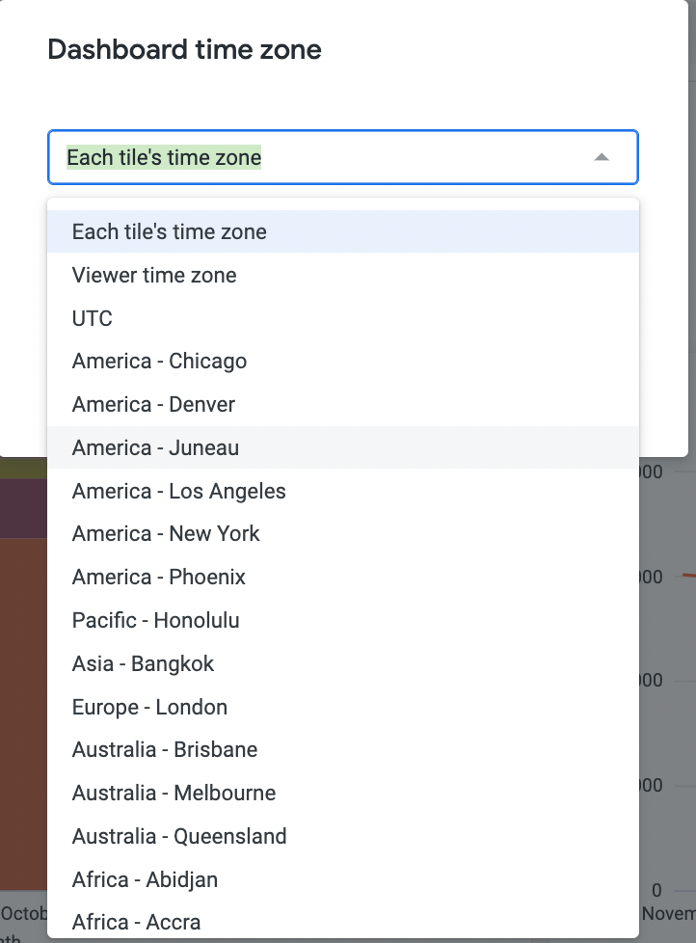Select America - Los Angeles option
The height and width of the screenshot is (943, 696).
coord(178,491)
